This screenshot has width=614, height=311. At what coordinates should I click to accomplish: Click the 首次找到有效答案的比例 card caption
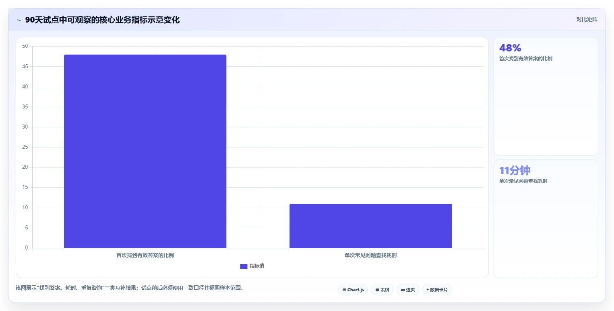coord(526,59)
